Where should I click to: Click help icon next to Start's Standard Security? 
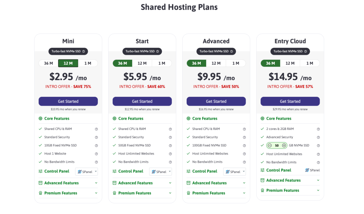(170, 137)
